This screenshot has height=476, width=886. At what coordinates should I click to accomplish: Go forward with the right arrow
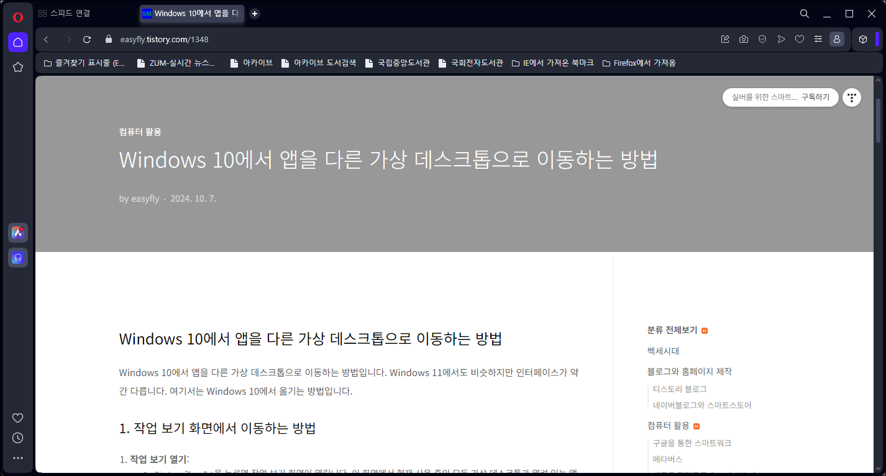coord(68,39)
